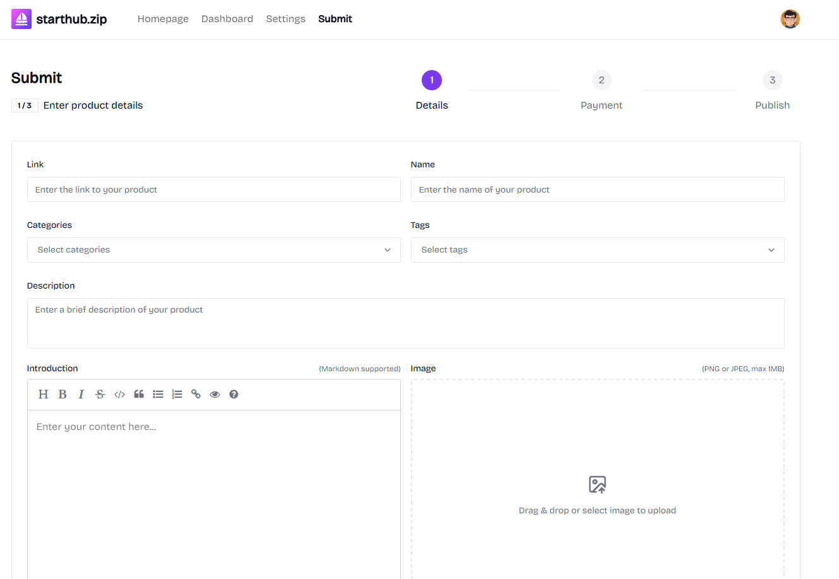Insert a blockquote via the quote icon
Viewport: 839px width, 579px height.
[139, 394]
